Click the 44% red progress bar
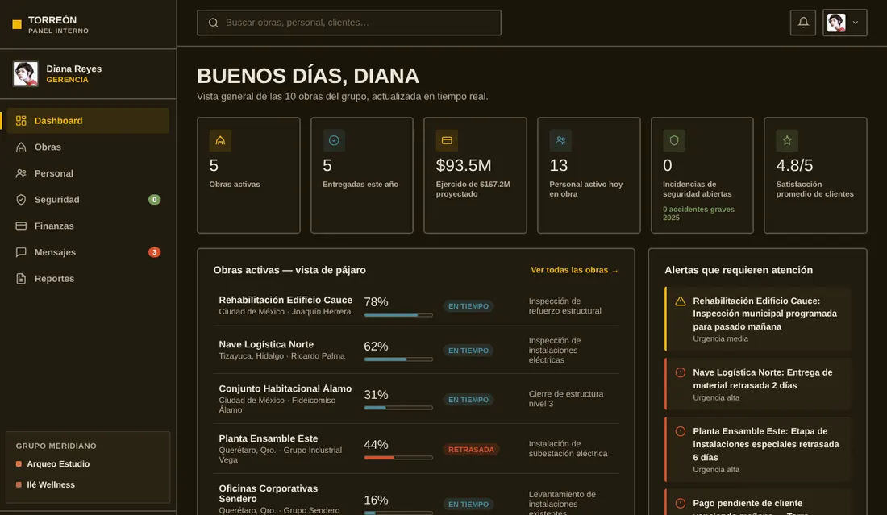Image resolution: width=887 pixels, height=515 pixels. pos(398,457)
